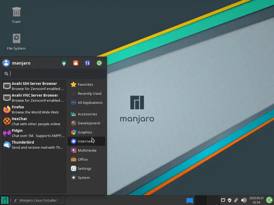This screenshot has width=274, height=205.
Task: Select the Favorites category
Action: [x=86, y=84]
